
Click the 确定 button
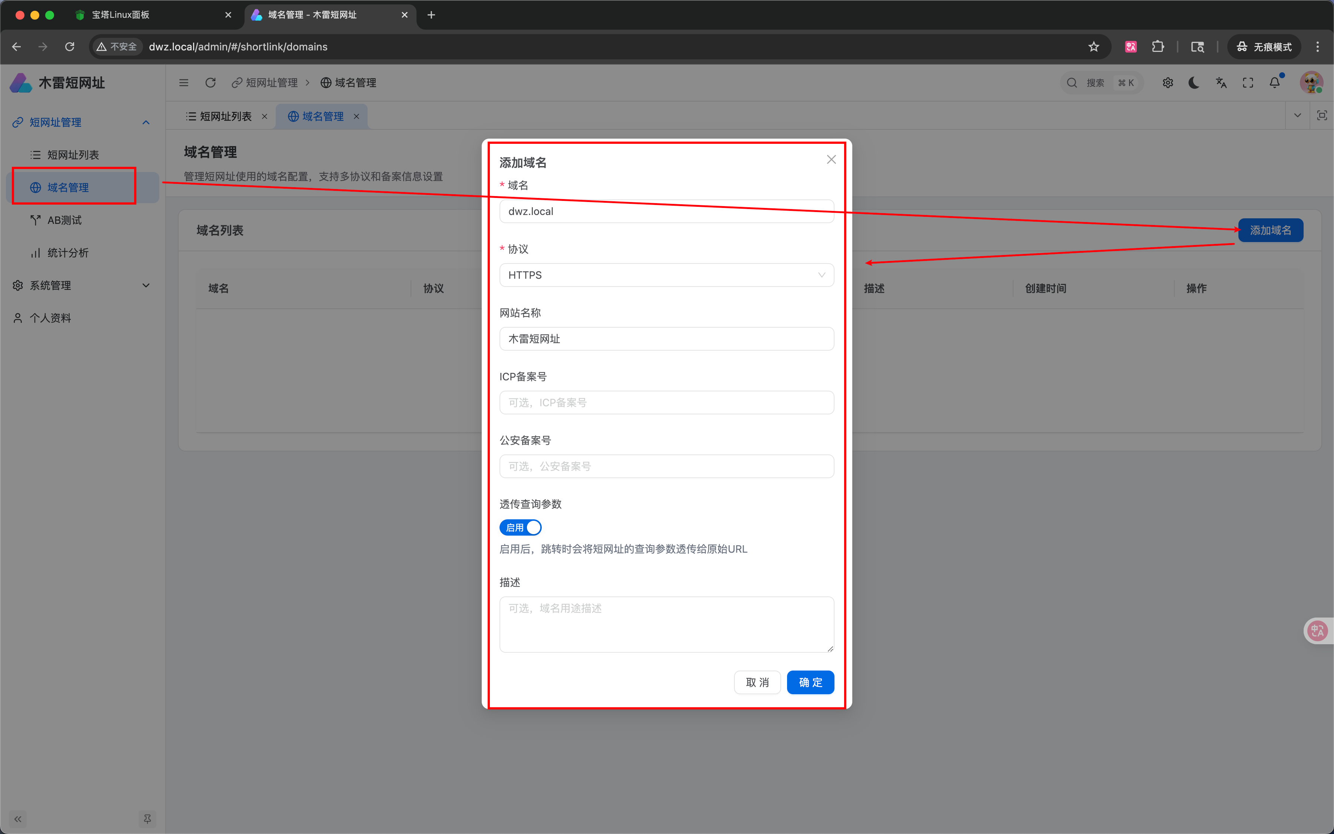pos(810,682)
